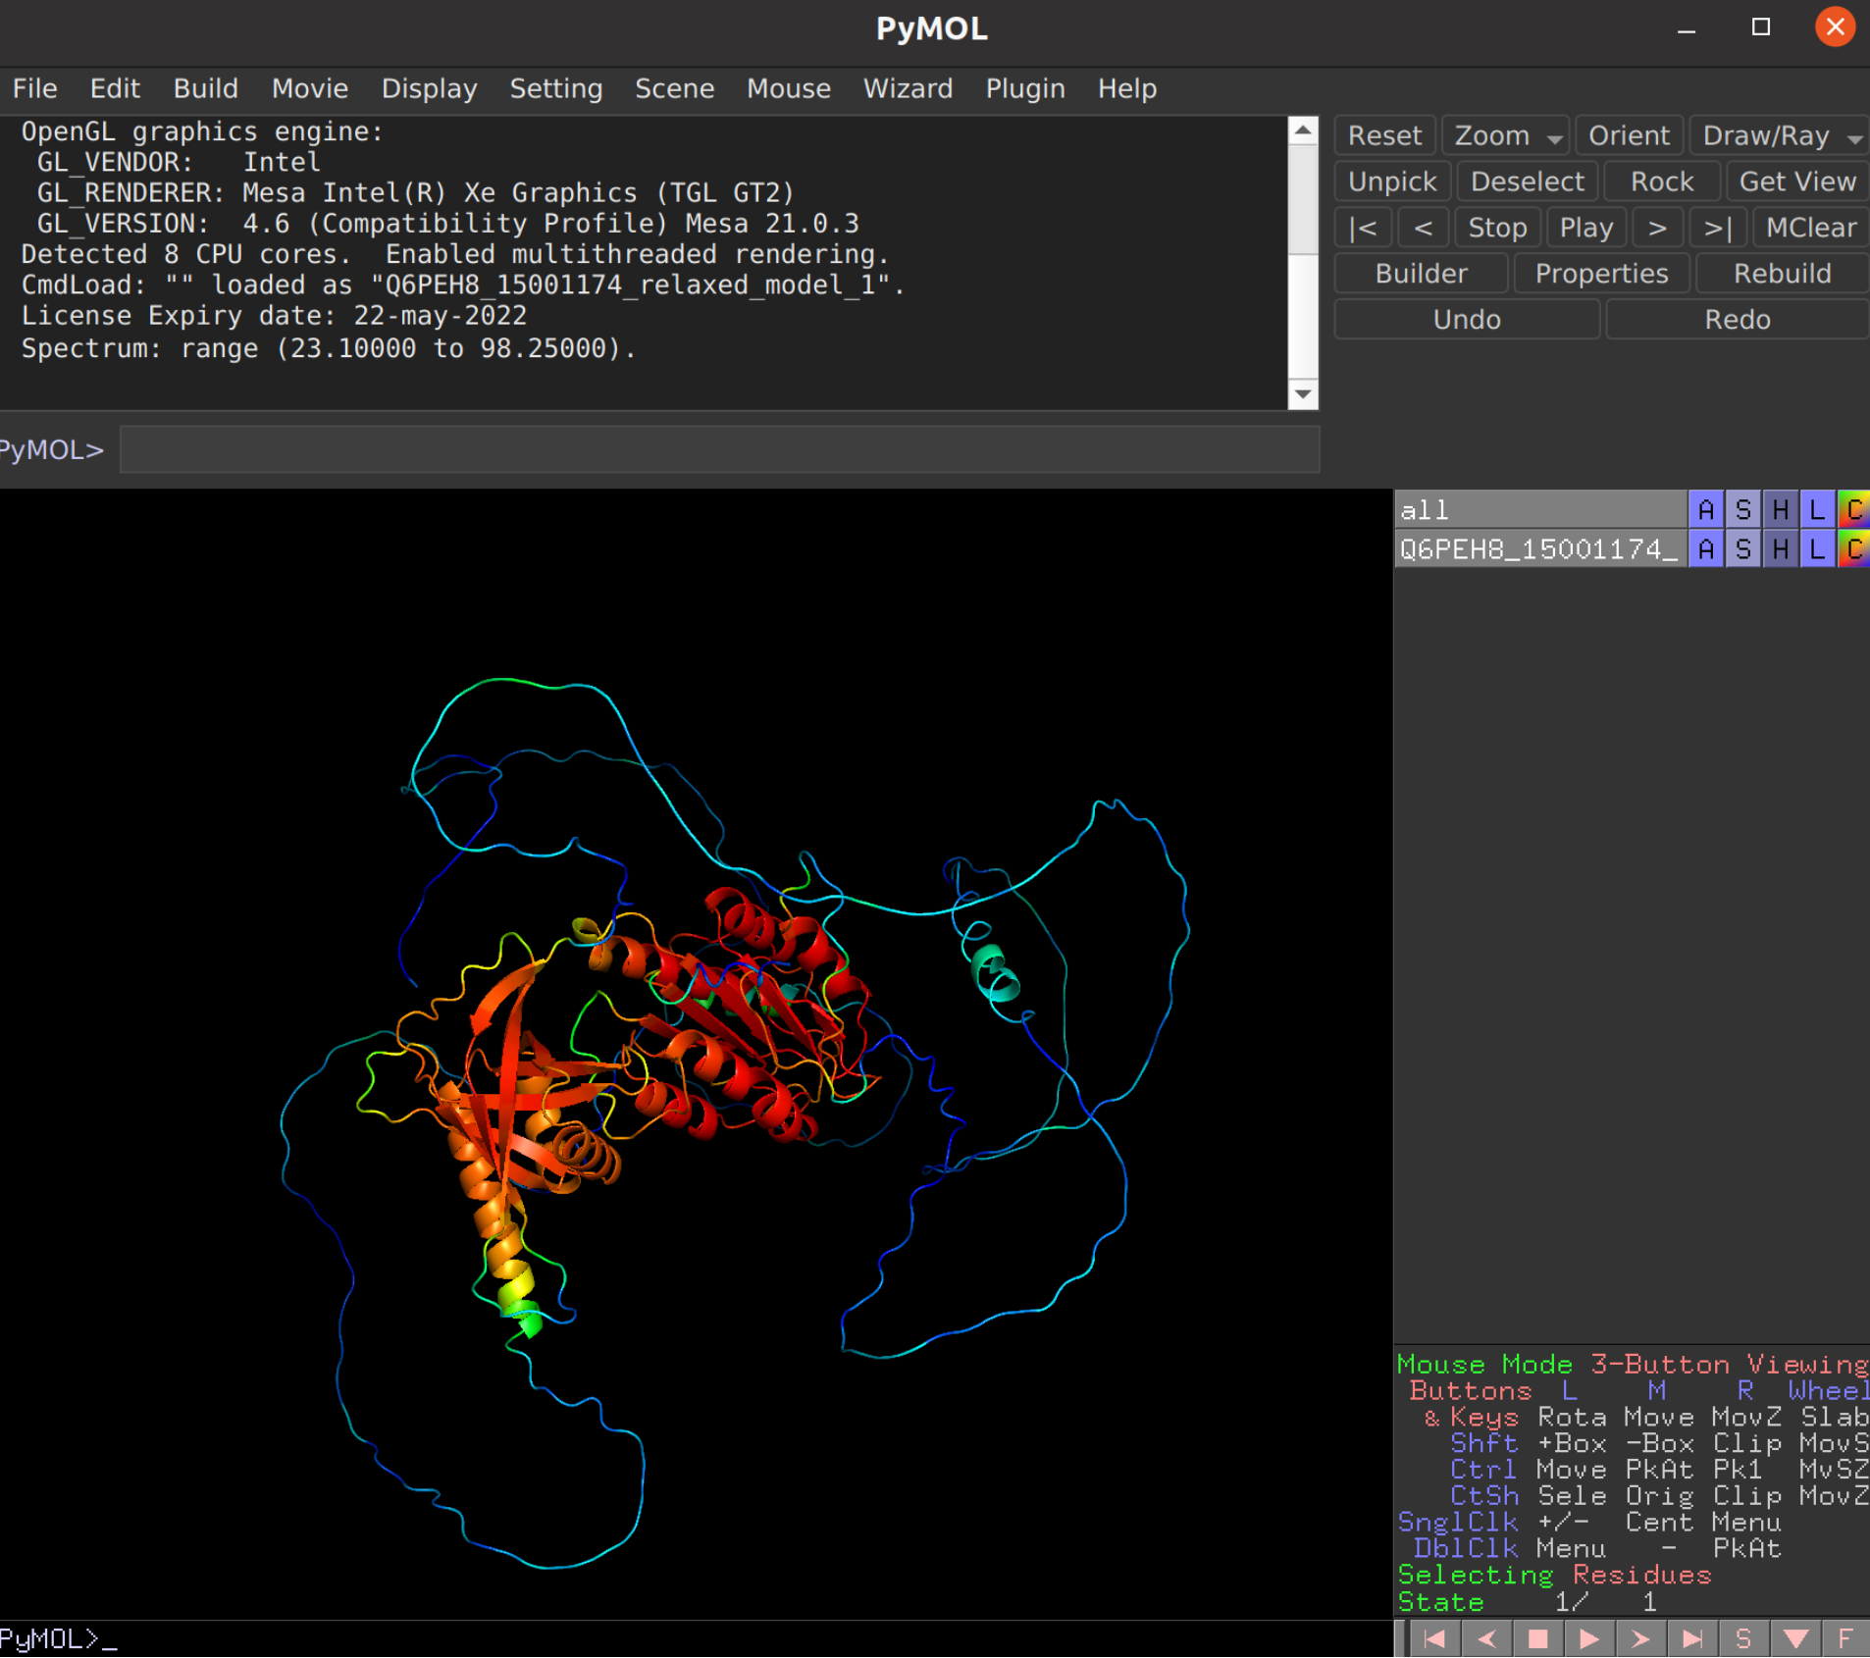Viewport: 1870px width, 1658px height.
Task: Jump to the last frame icon
Action: point(1691,1638)
